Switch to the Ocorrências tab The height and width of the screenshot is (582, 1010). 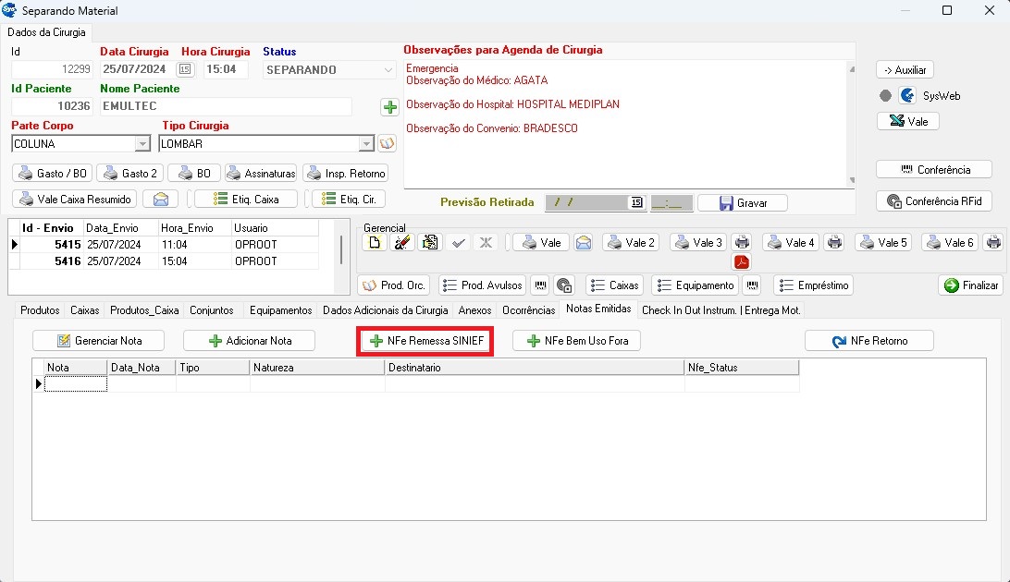[528, 310]
